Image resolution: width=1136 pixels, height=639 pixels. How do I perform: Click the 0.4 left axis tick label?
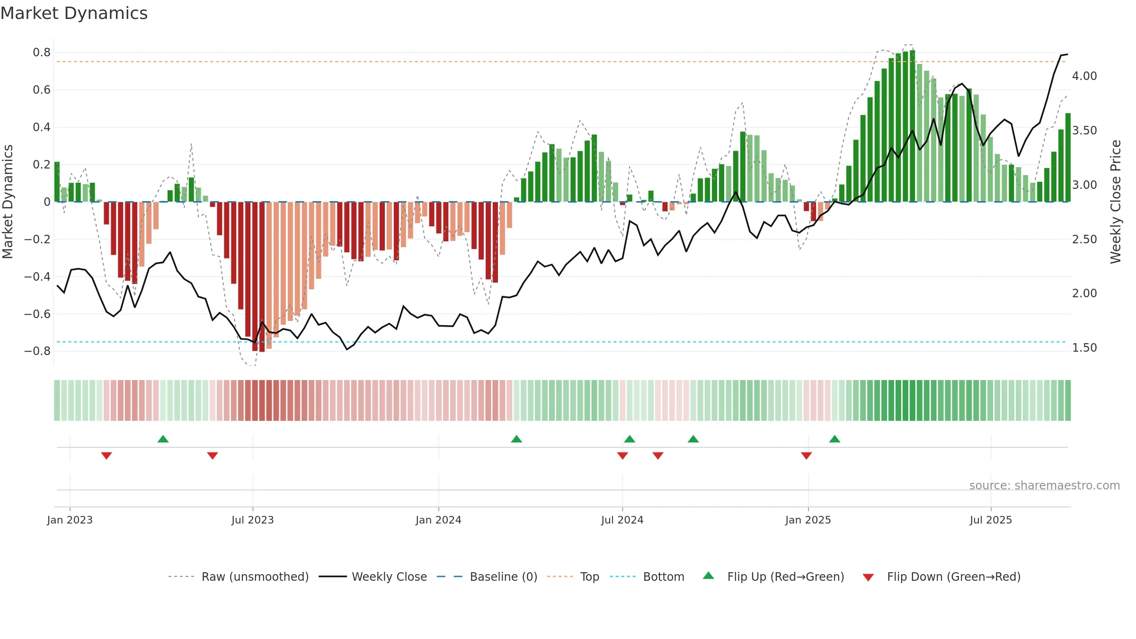point(42,127)
